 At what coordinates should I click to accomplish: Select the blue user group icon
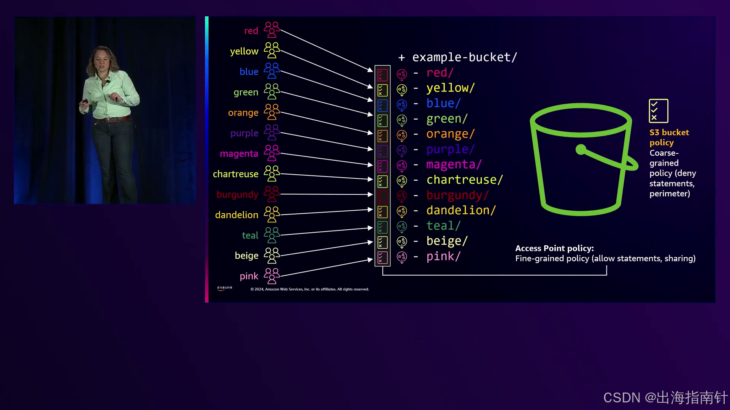[x=271, y=71]
